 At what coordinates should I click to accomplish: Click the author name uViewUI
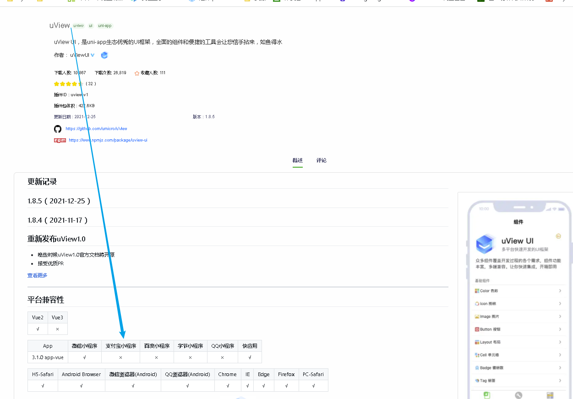click(80, 55)
